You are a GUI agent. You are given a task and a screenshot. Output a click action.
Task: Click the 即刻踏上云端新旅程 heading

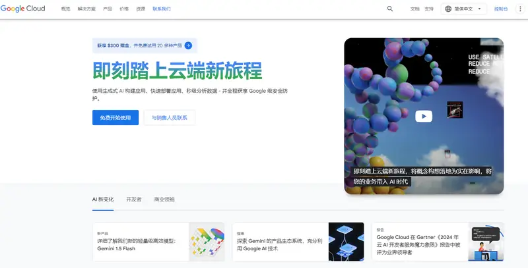[178, 70]
